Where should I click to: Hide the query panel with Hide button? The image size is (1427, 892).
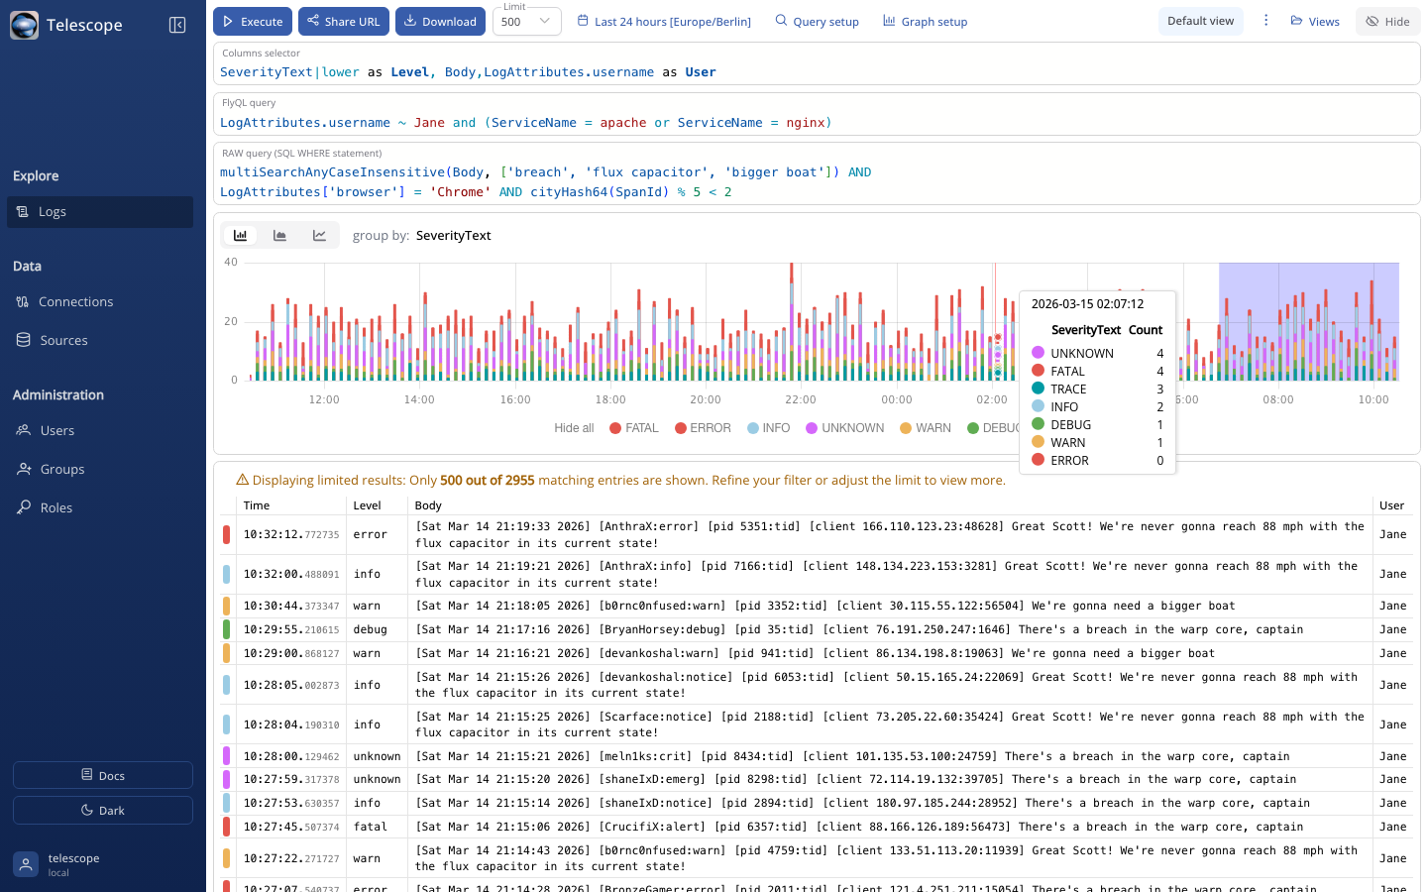pyautogui.click(x=1387, y=21)
